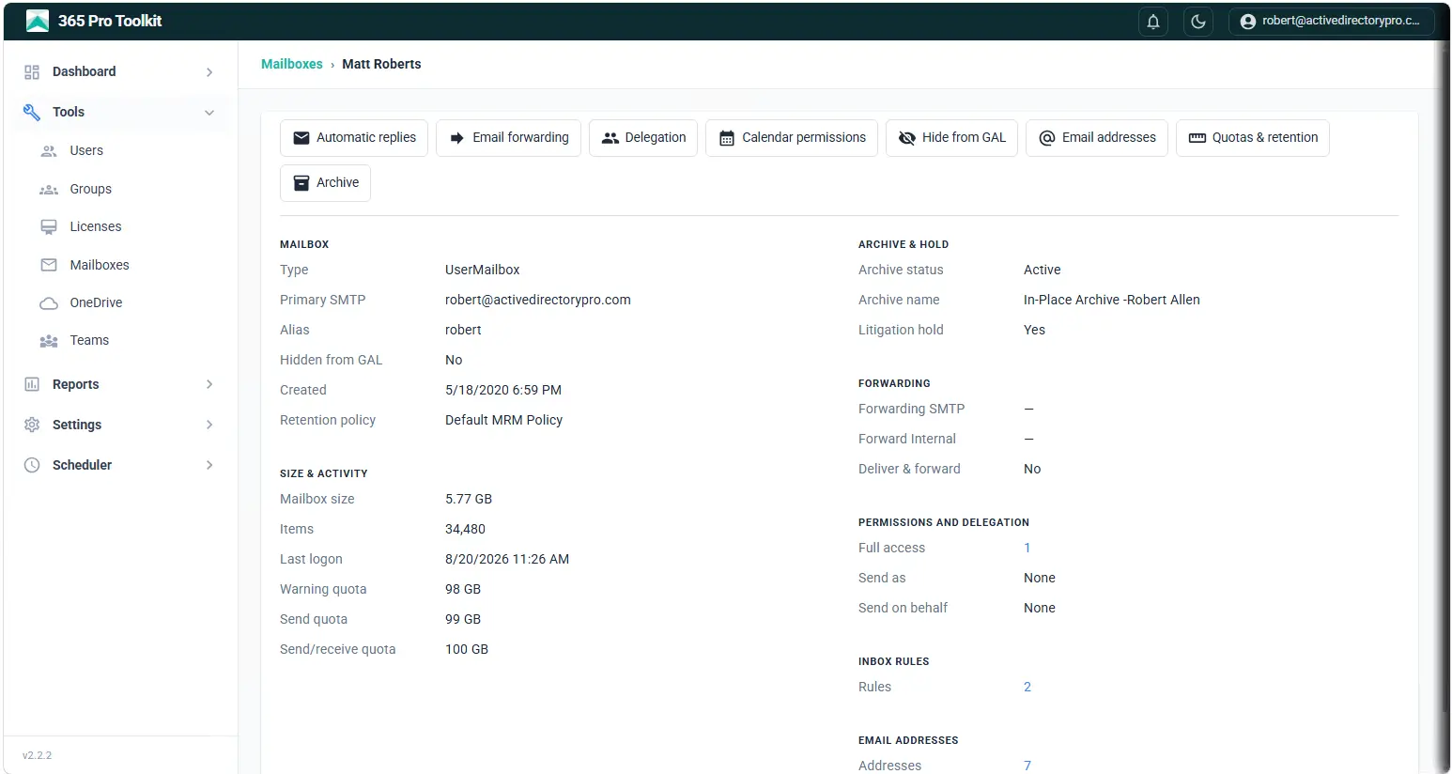Image resolution: width=1452 pixels, height=774 pixels.
Task: Collapse the Tools section chevron
Action: 209,113
